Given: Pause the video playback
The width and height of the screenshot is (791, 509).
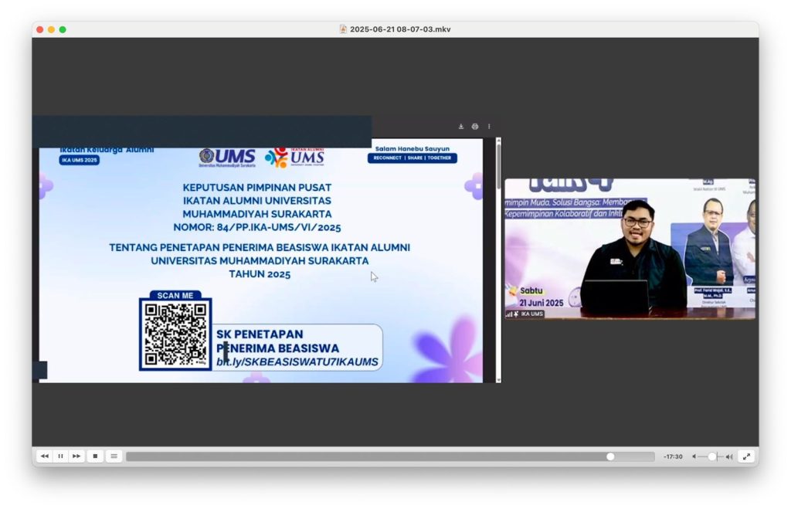Looking at the screenshot, I should tap(60, 456).
